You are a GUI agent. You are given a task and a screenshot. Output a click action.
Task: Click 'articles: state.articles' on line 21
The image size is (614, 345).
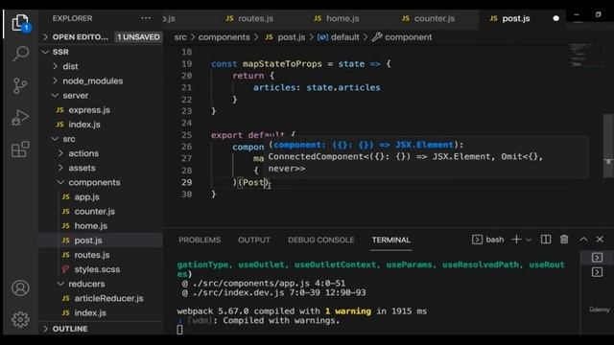pyautogui.click(x=317, y=87)
